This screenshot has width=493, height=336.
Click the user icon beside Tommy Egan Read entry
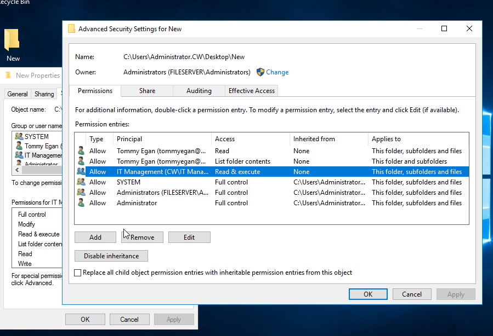click(x=81, y=151)
